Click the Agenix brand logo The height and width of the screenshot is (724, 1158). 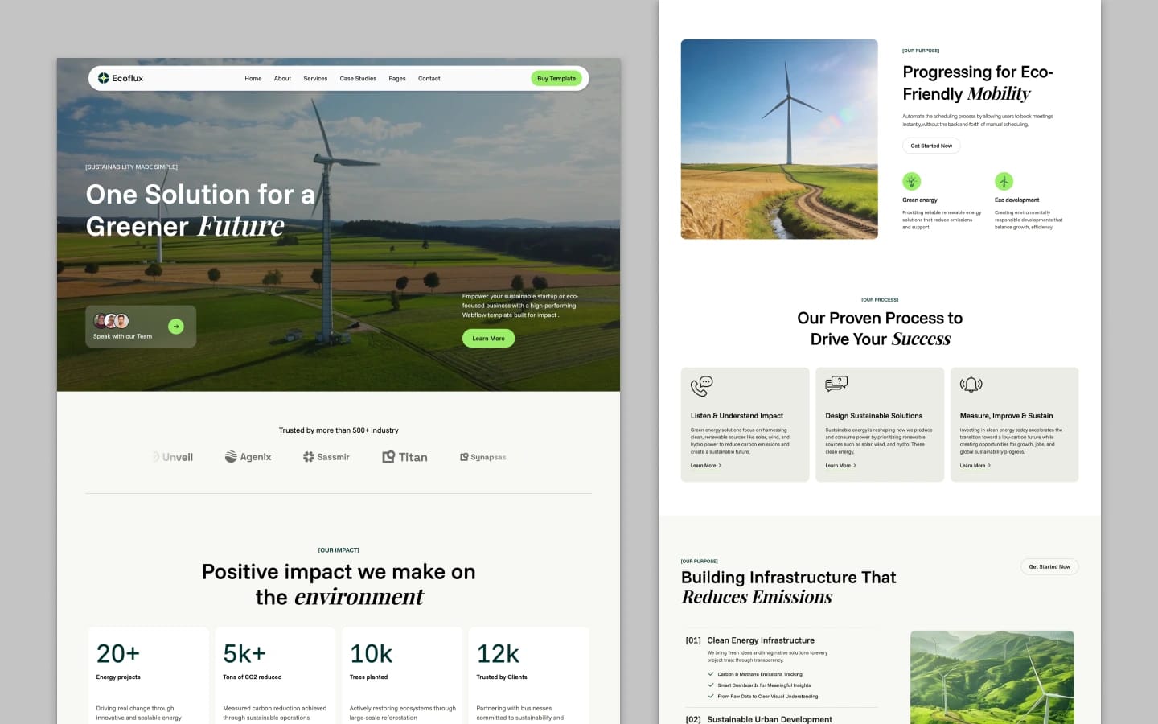tap(248, 457)
